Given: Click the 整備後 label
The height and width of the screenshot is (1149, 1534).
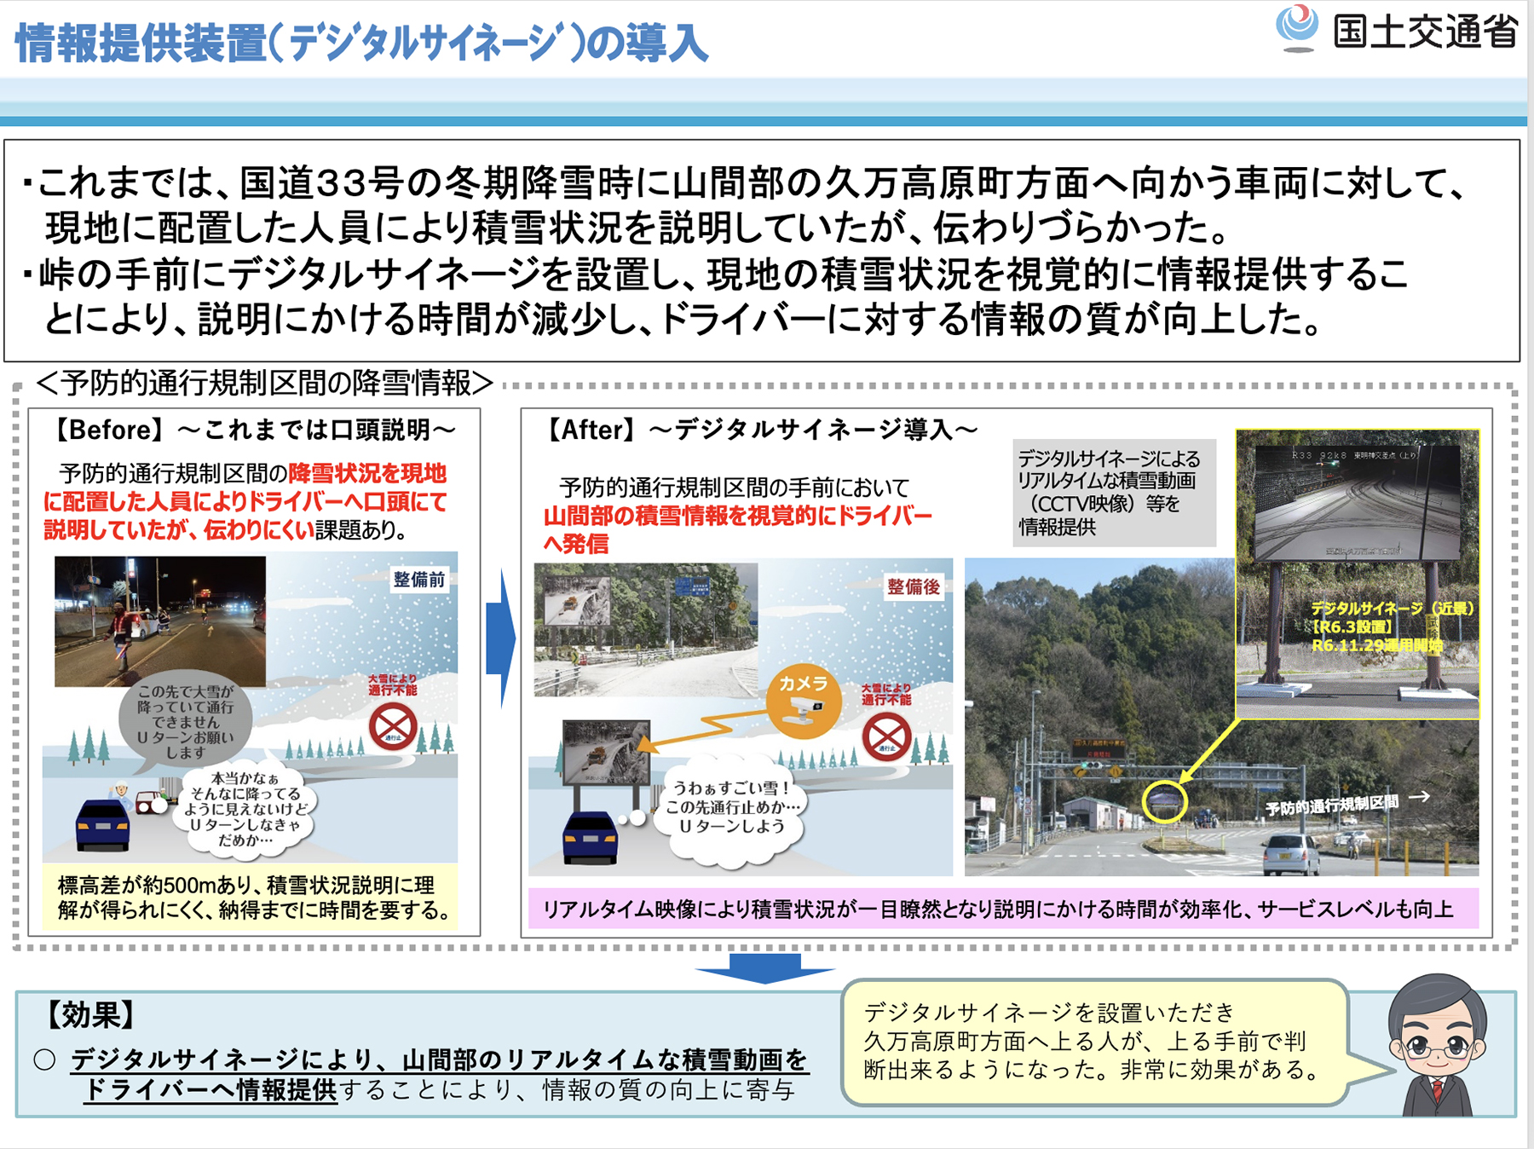Looking at the screenshot, I should (x=913, y=586).
